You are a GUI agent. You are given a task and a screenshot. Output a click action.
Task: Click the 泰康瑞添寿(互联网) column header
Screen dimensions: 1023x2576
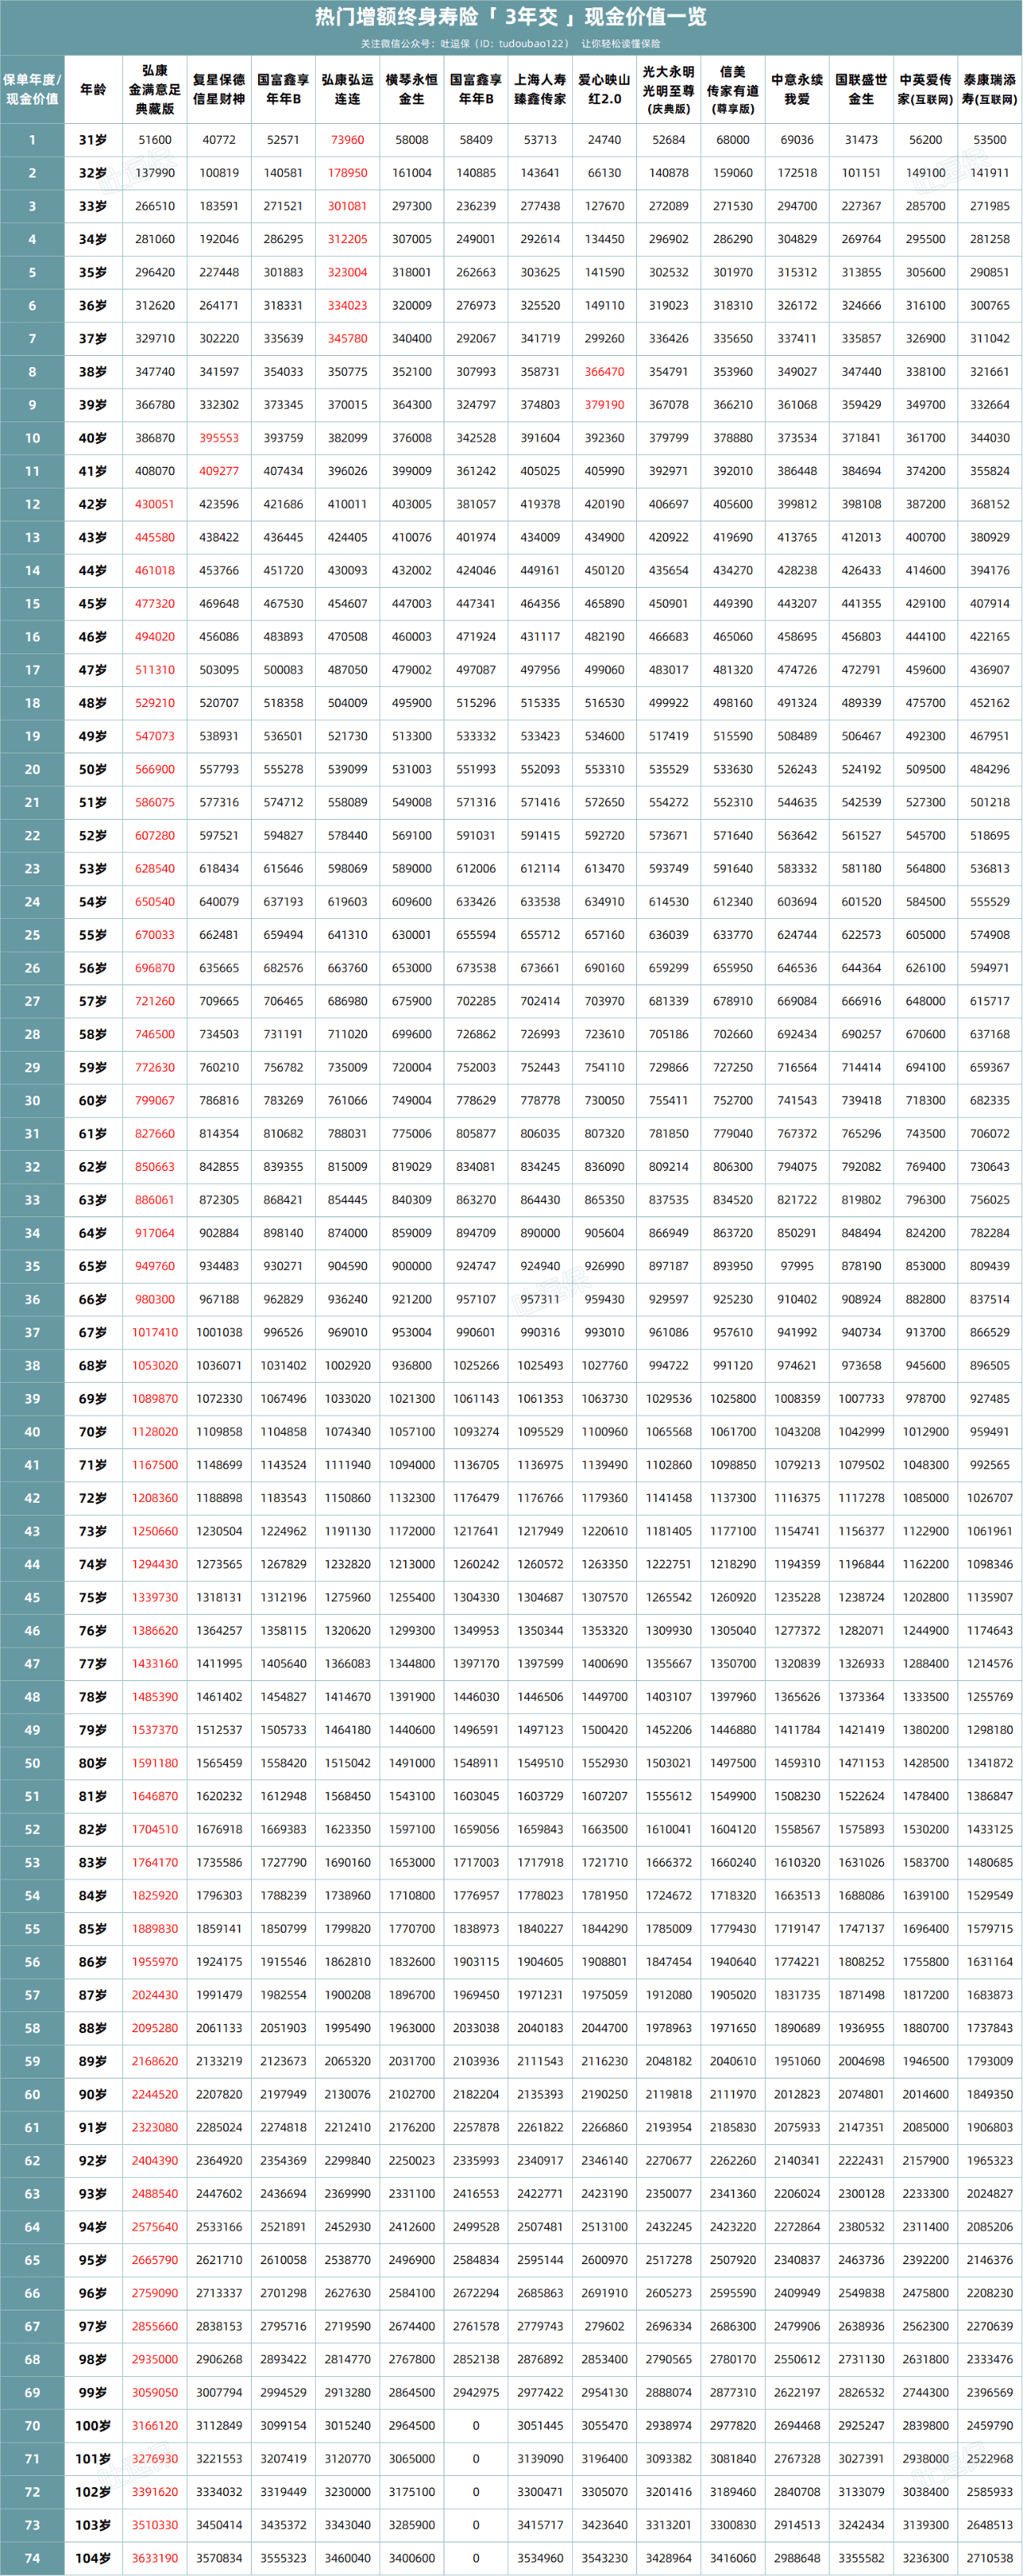point(990,89)
